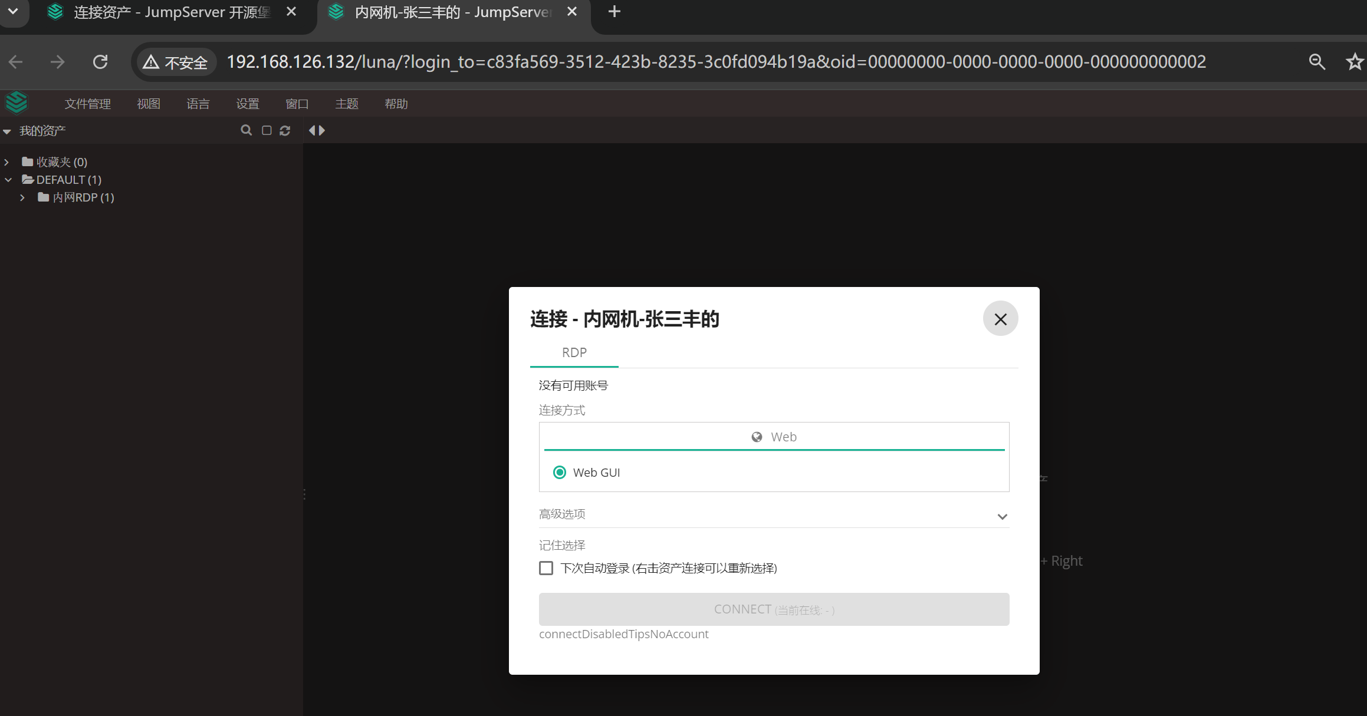The height and width of the screenshot is (716, 1367).
Task: Click the asset tree search icon
Action: (246, 130)
